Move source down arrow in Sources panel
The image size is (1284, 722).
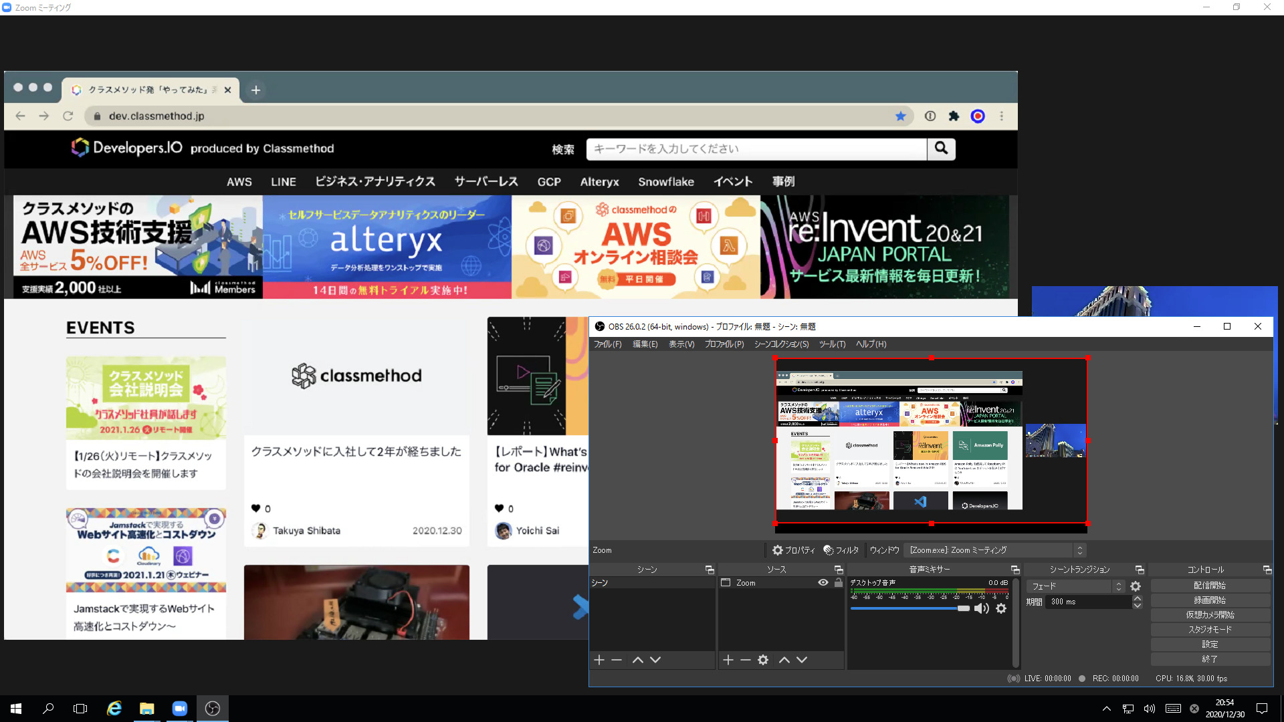pyautogui.click(x=802, y=660)
